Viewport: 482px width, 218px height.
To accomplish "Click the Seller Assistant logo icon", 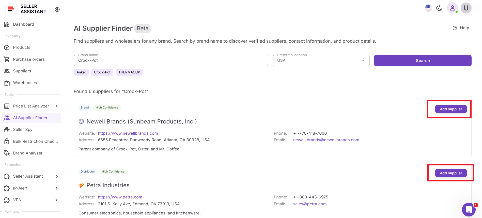I will (x=11, y=9).
